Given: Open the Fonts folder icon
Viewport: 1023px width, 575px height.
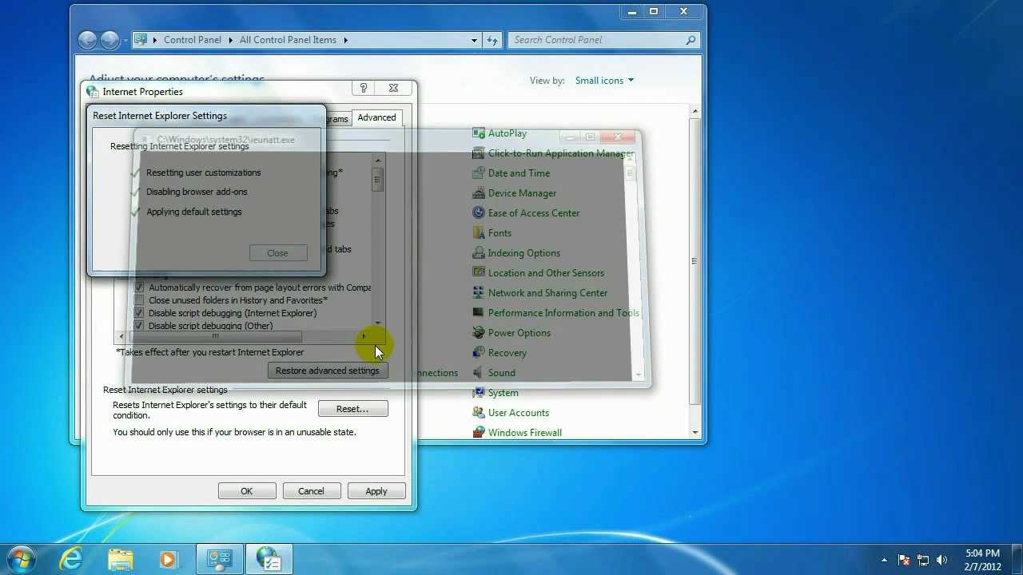Looking at the screenshot, I should tap(479, 233).
